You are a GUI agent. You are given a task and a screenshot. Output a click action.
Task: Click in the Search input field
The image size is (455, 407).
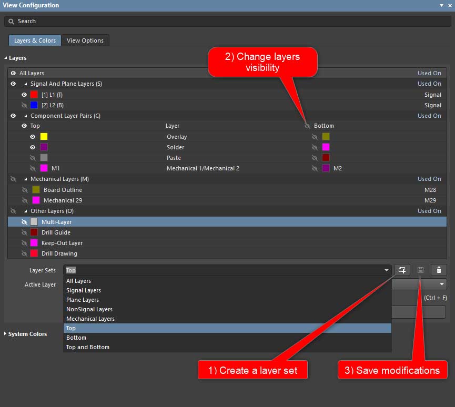coord(226,21)
